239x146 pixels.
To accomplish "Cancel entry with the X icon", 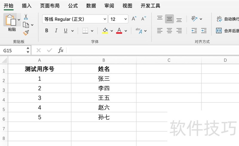I will click(39, 50).
